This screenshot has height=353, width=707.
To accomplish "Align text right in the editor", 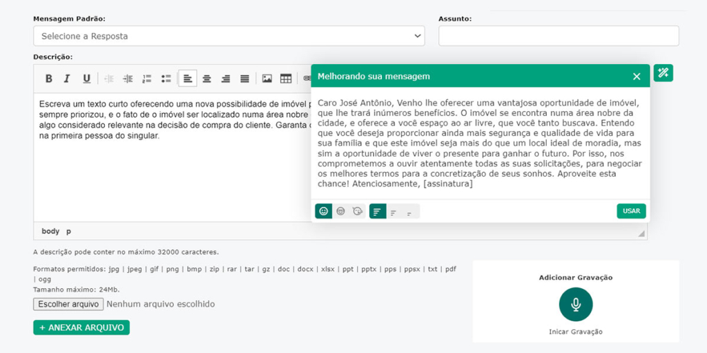I will 226,79.
